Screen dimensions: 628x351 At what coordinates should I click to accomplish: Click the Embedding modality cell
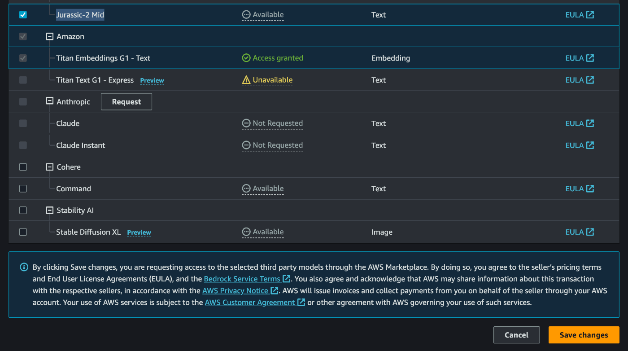click(x=391, y=58)
